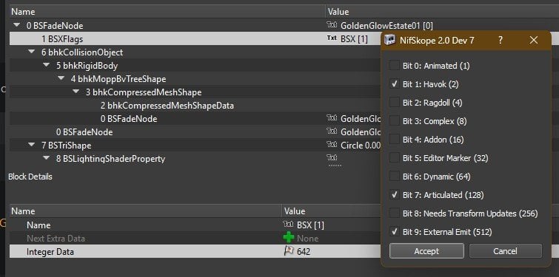Click the 7 BSTriShape label

(66, 146)
